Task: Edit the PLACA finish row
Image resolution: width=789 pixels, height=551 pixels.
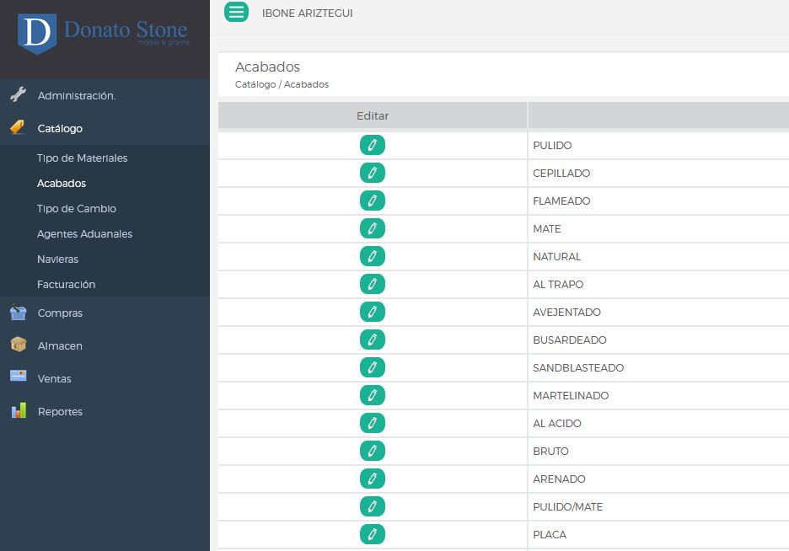Action: point(372,534)
